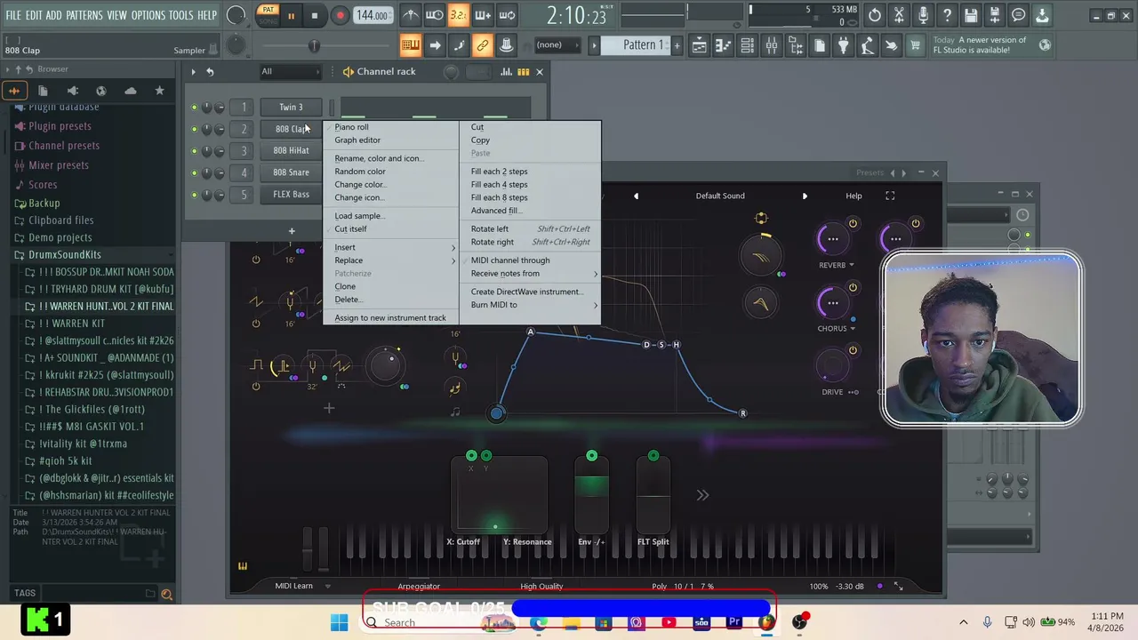Click the save project floppy icon
The image size is (1138, 640).
971,15
